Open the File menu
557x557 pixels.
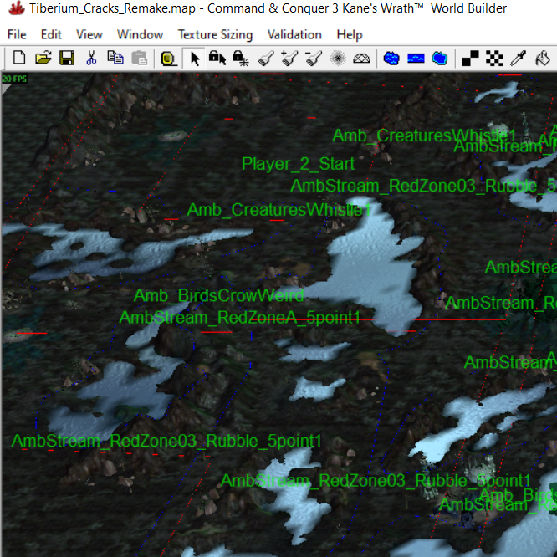pyautogui.click(x=17, y=34)
